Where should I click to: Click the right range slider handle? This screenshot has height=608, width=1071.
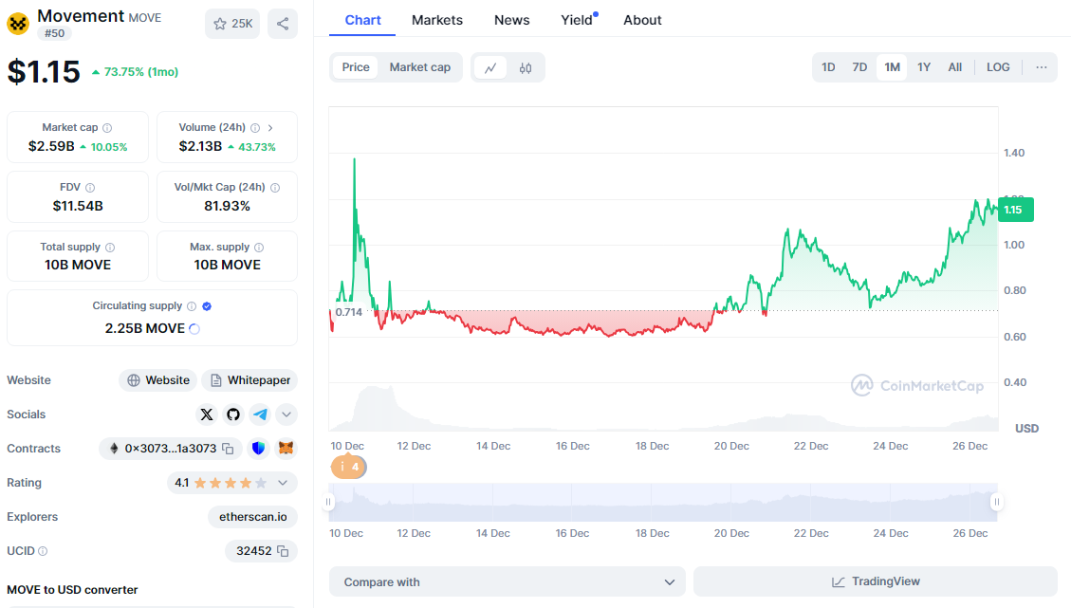[x=997, y=502]
